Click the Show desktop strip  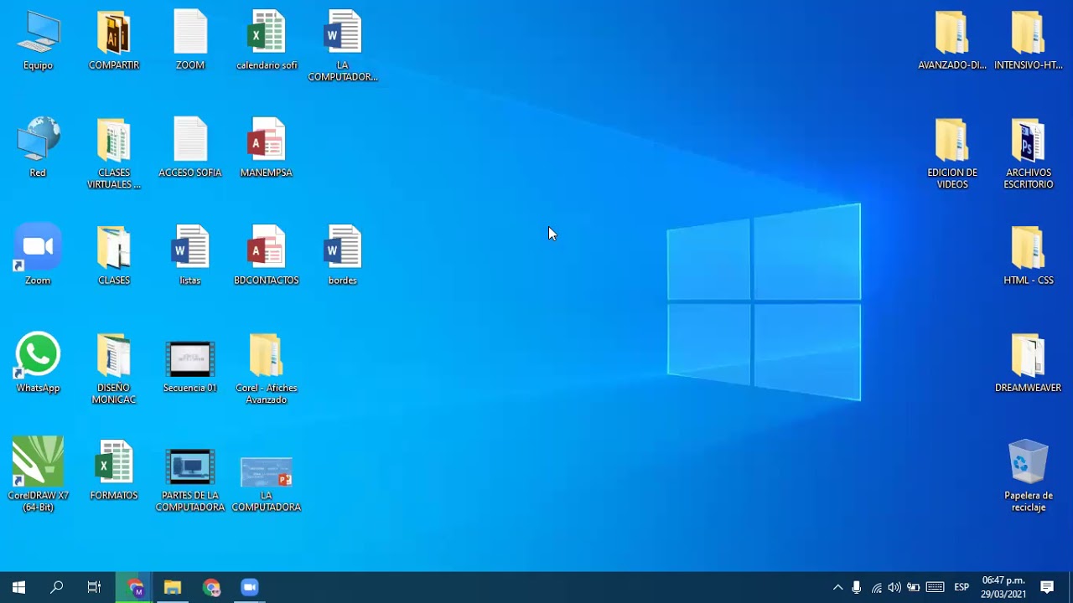point(1070,587)
